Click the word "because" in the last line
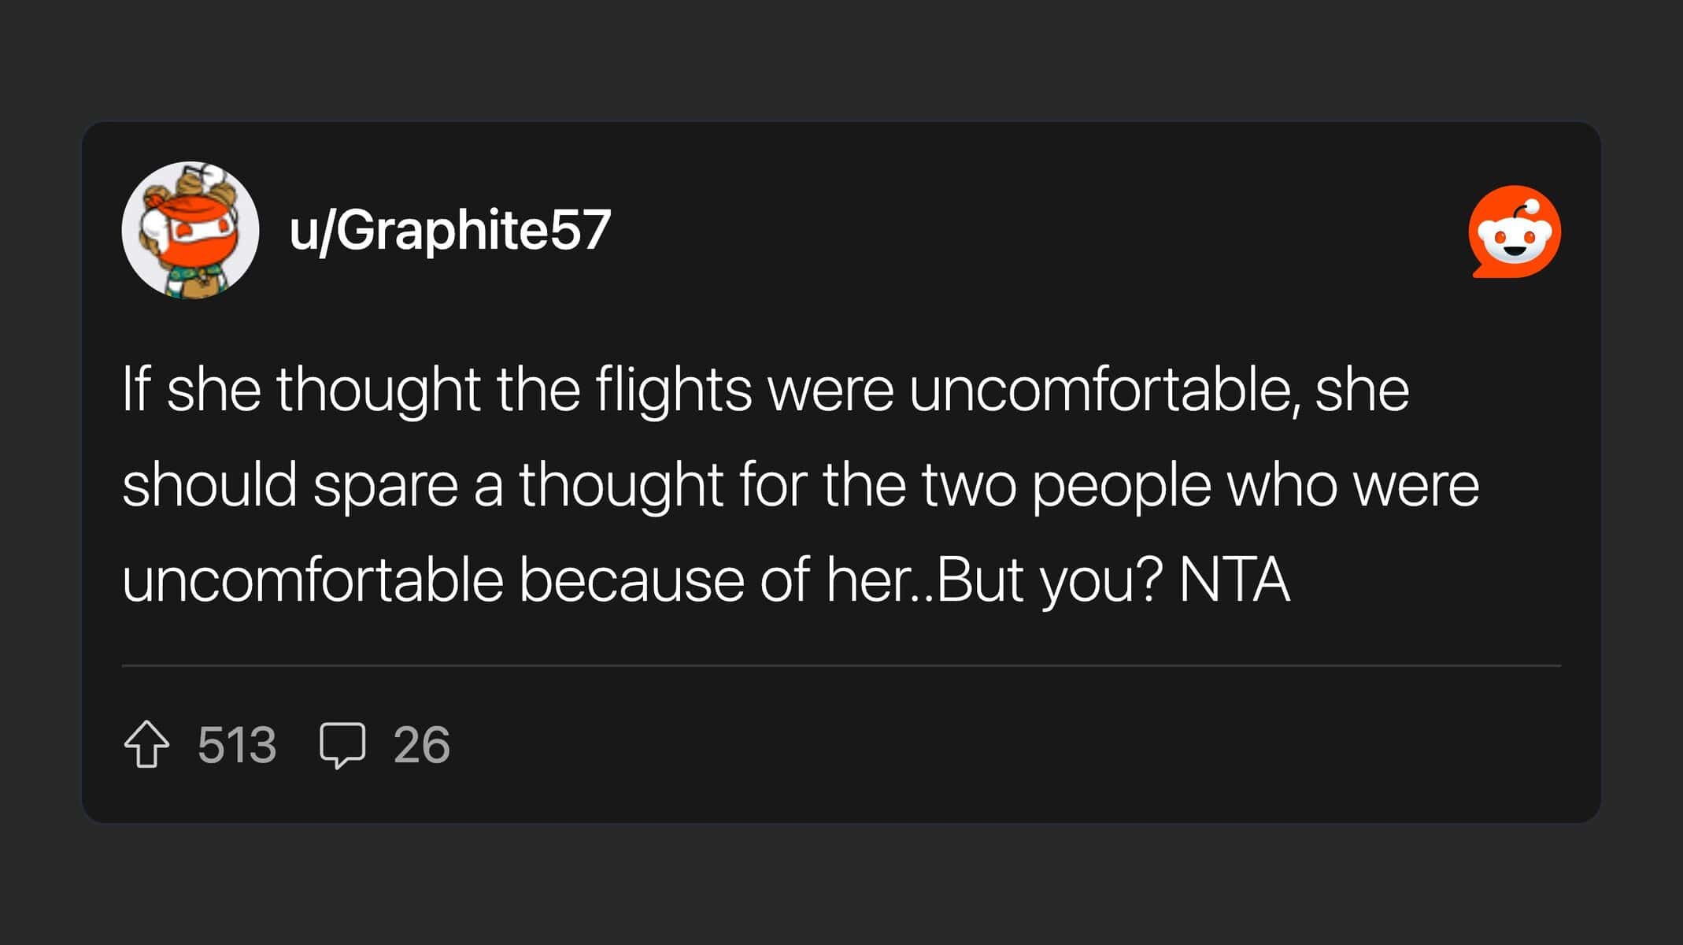Image resolution: width=1683 pixels, height=945 pixels. coord(631,580)
